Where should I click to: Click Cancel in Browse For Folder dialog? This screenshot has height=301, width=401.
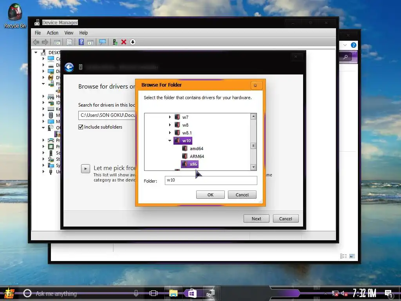coord(242,195)
